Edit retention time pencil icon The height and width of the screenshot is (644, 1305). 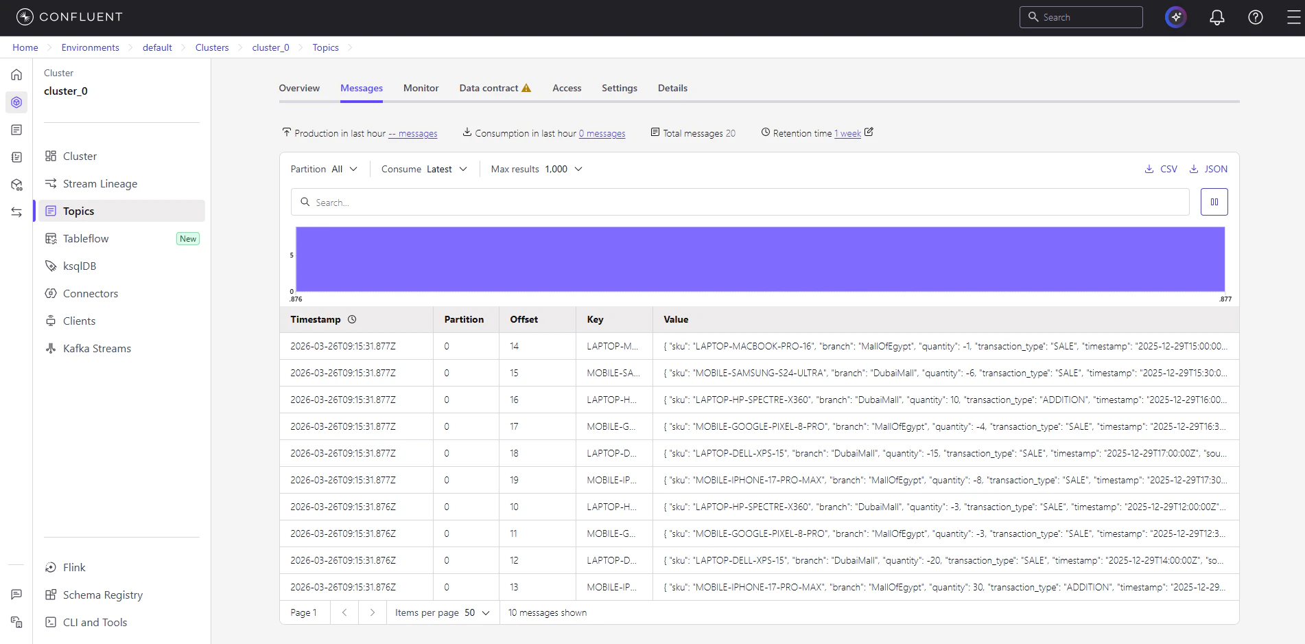[869, 132]
